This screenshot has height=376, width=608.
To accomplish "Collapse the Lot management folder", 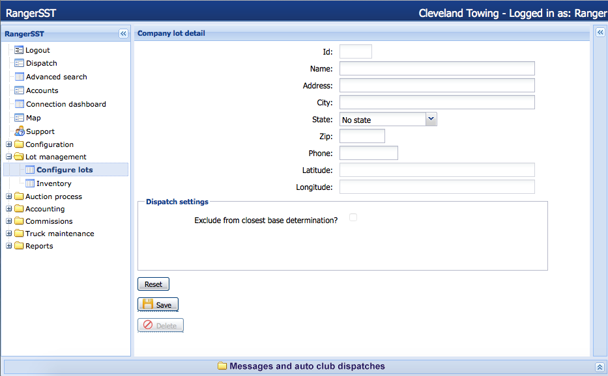I will pyautogui.click(x=8, y=157).
